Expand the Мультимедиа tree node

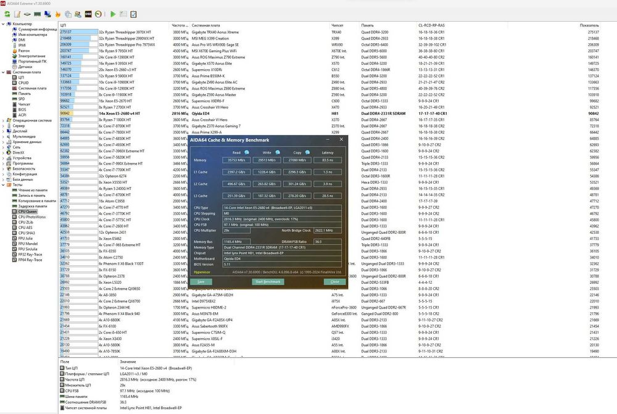point(2,136)
